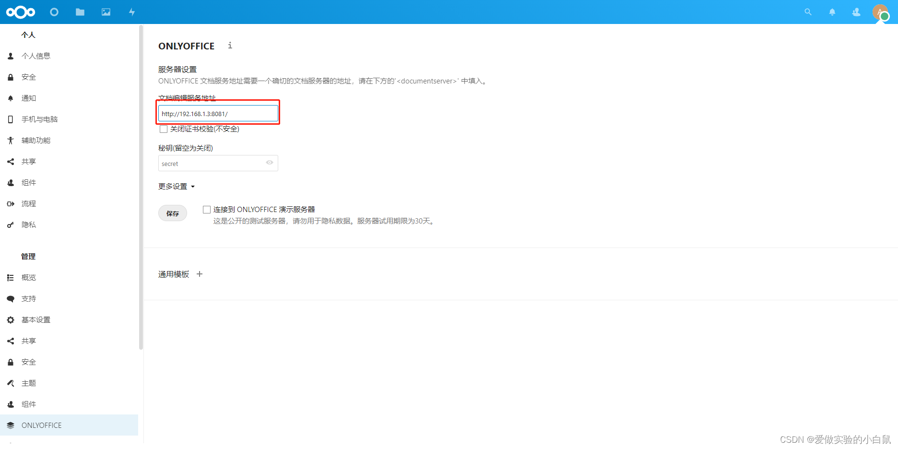Expand the 更多设置 section
Viewport: 898px width, 449px height.
pyautogui.click(x=177, y=186)
